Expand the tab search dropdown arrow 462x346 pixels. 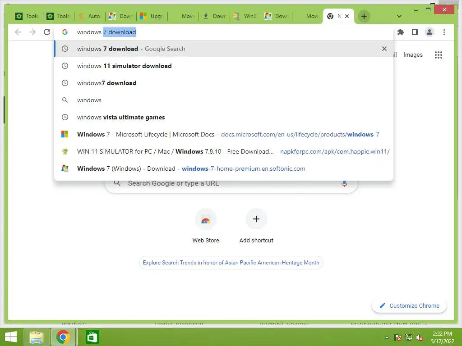click(399, 16)
